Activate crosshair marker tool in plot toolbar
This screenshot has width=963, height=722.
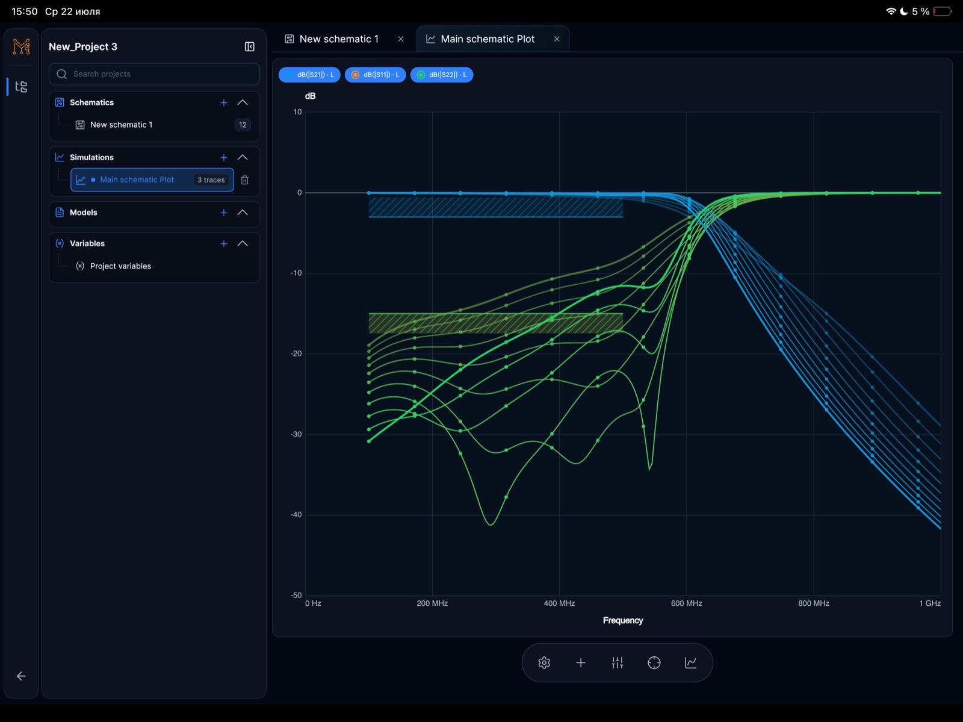[654, 663]
